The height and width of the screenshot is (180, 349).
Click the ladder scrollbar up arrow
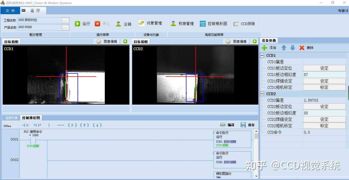[x=256, y=131]
